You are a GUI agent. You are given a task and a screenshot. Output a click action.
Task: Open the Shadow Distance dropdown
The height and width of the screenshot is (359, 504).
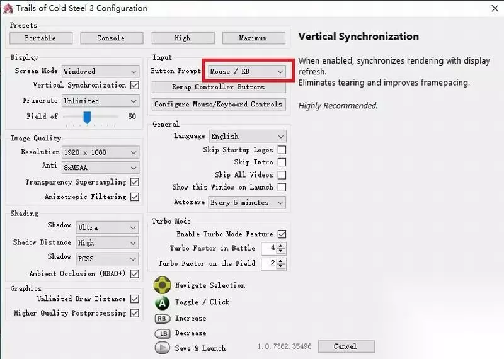click(107, 243)
